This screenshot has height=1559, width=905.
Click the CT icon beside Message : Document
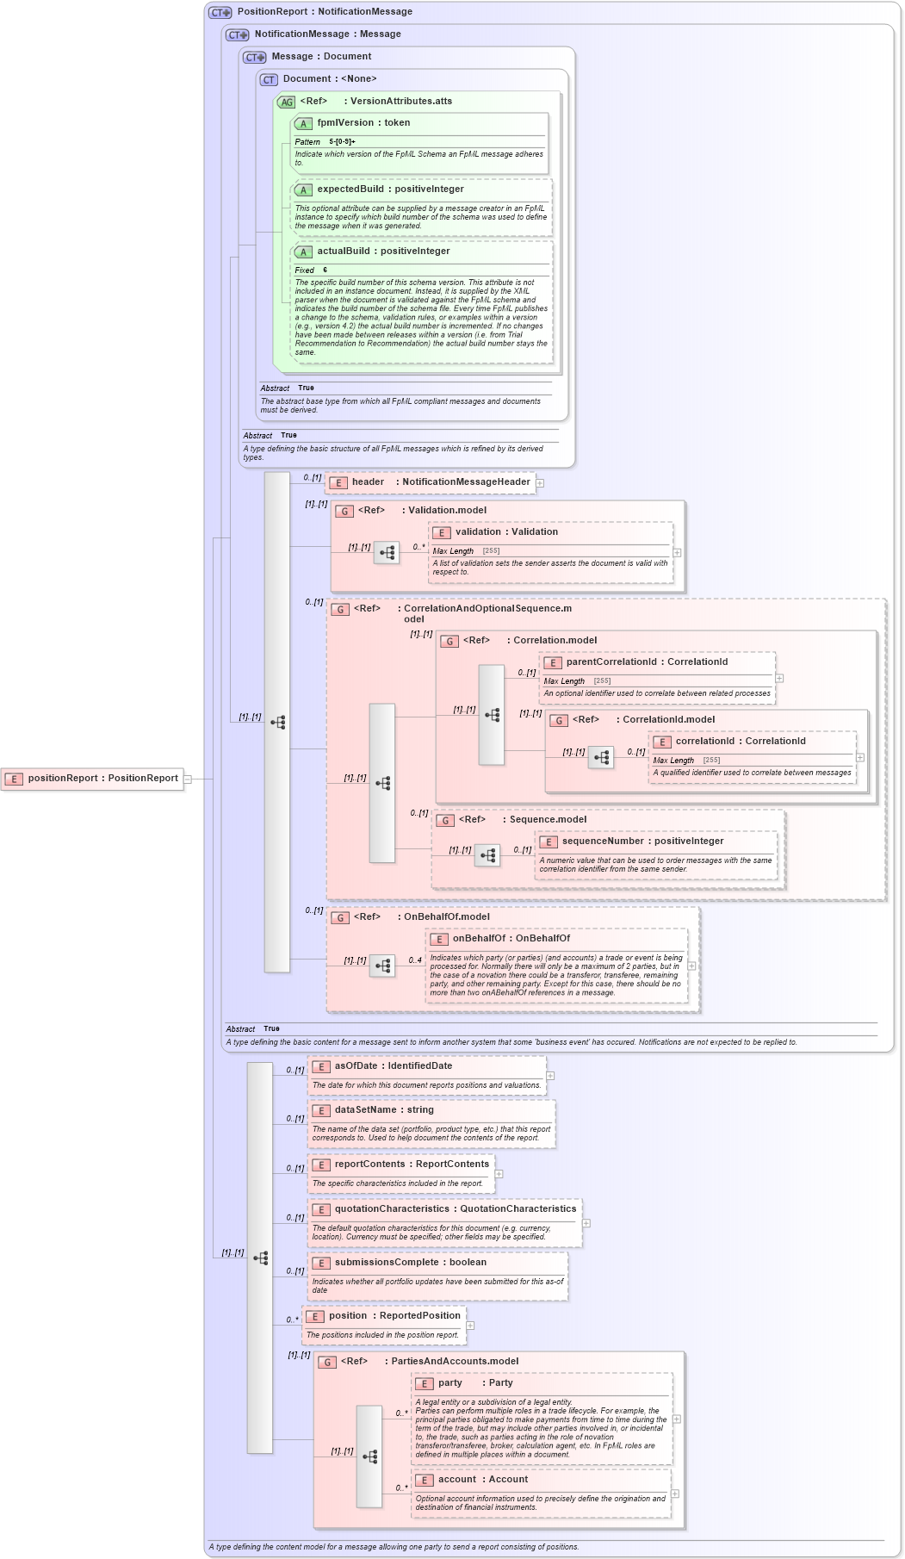[x=255, y=57]
